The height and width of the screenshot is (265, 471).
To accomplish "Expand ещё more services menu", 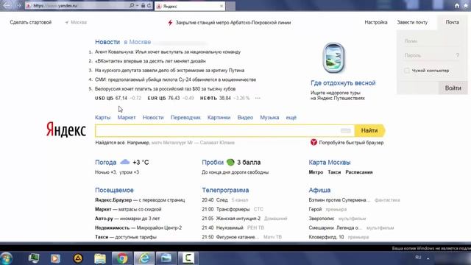I will [291, 118].
